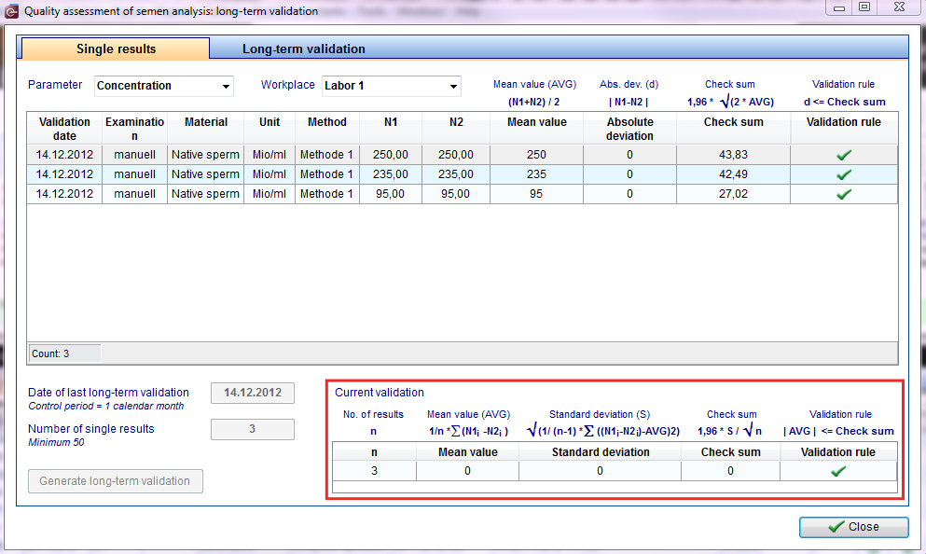Image resolution: width=926 pixels, height=554 pixels.
Task: Minimize the quality assessment window
Action: click(839, 7)
